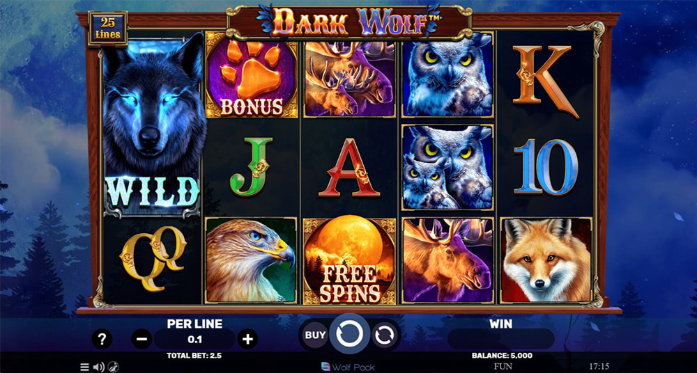This screenshot has width=697, height=373.
Task: Spin the reels with the main spin button
Action: [x=349, y=334]
